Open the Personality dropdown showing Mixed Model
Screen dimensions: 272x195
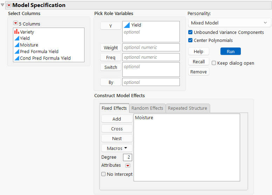[x=229, y=23]
